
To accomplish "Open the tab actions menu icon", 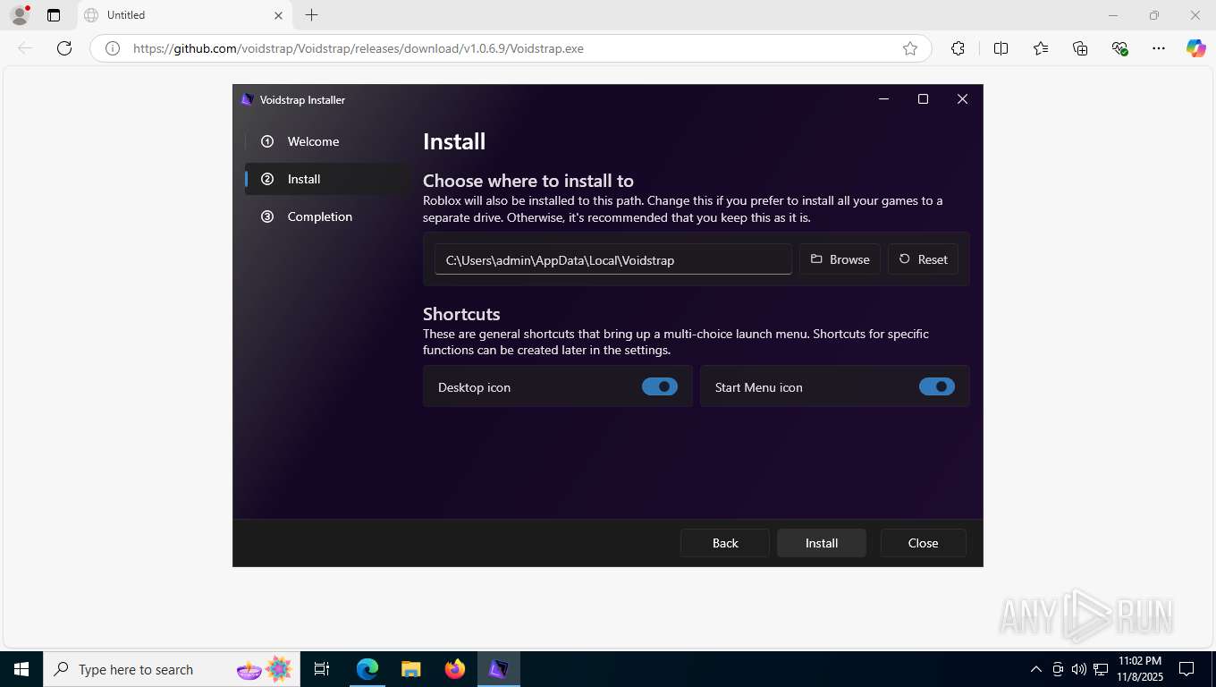I will (x=54, y=15).
